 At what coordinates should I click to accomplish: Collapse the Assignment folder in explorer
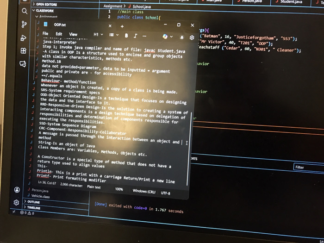click(x=46, y=17)
